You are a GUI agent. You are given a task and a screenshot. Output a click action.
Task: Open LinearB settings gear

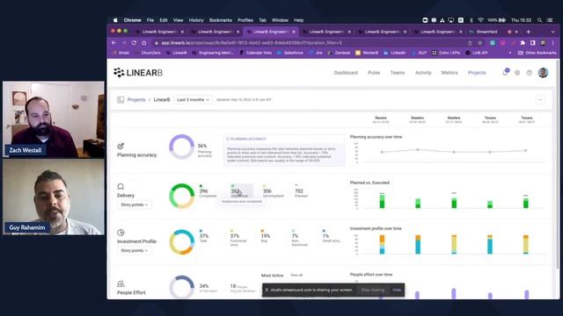point(517,73)
